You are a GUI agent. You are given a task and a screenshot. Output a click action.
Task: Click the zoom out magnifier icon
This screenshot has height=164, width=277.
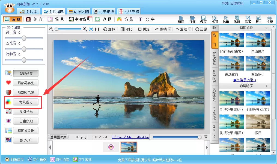[x=51, y=29]
